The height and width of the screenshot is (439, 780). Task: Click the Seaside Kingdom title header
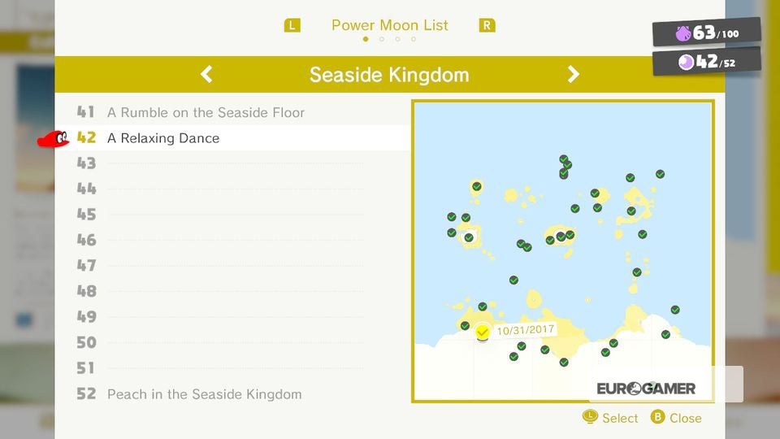(389, 75)
